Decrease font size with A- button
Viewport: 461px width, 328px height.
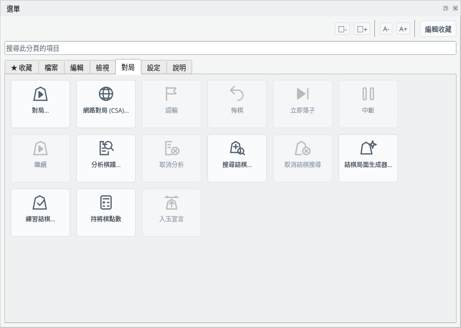coord(386,29)
